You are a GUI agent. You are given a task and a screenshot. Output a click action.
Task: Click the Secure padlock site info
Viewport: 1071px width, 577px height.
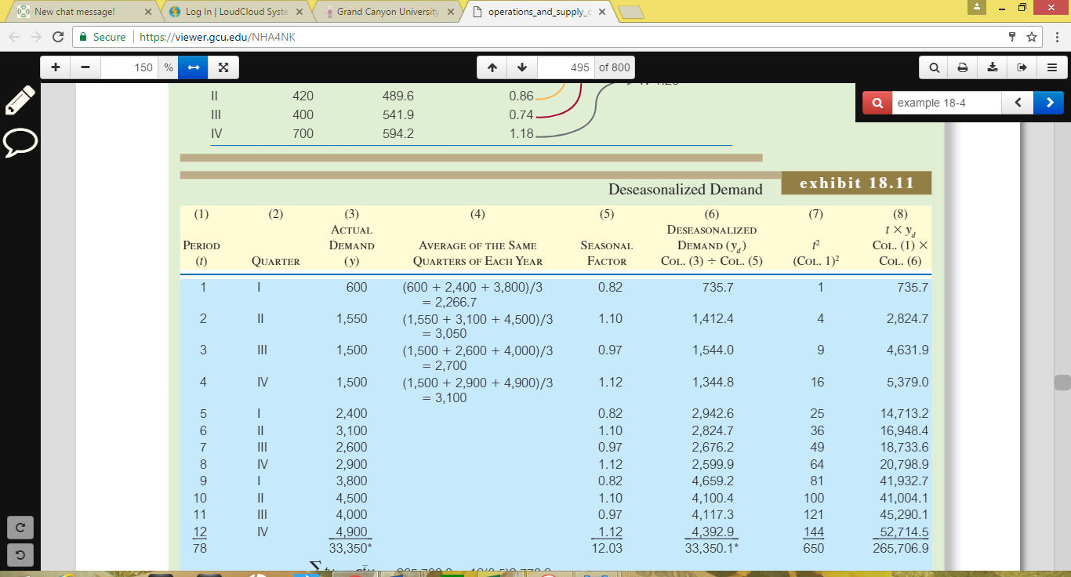click(103, 37)
